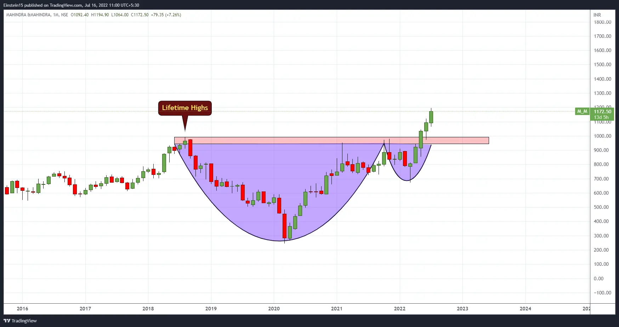Click the 1M interval in chart header
This screenshot has width=619, height=327.
tap(56, 15)
